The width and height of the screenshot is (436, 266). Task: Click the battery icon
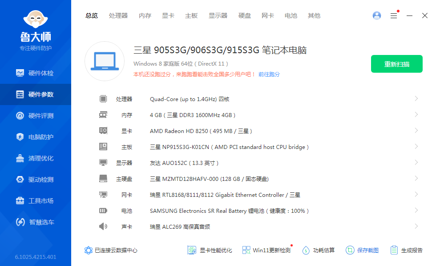[103, 211]
